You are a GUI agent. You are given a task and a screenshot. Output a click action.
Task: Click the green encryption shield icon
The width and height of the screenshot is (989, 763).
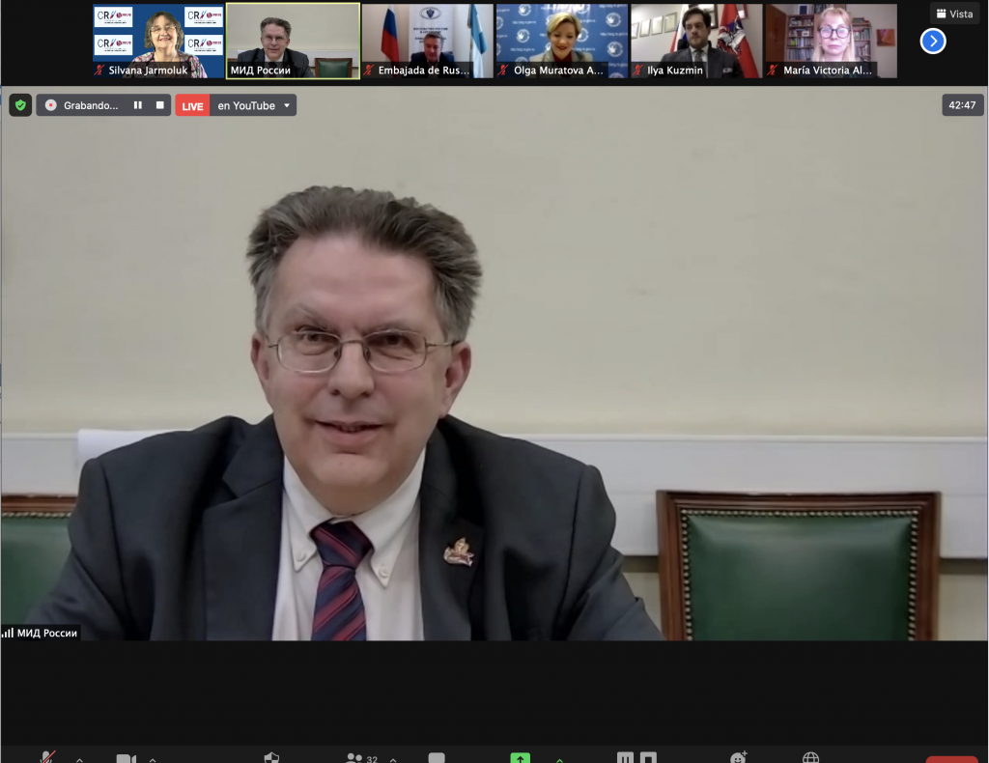click(x=20, y=105)
